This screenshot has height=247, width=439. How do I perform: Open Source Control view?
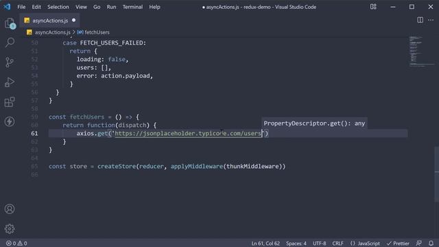[x=10, y=62]
